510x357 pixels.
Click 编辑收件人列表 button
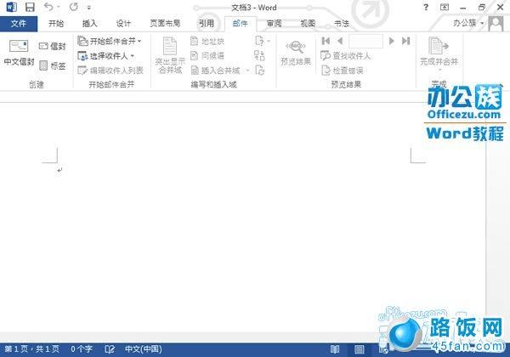tap(110, 71)
